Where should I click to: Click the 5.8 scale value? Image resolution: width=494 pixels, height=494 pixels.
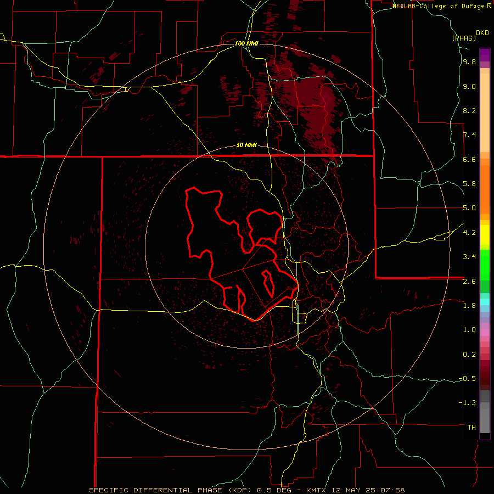(469, 184)
